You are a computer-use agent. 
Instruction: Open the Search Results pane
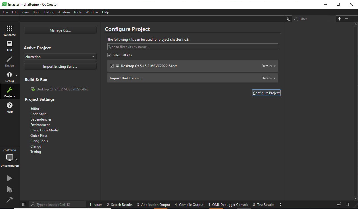120,205
